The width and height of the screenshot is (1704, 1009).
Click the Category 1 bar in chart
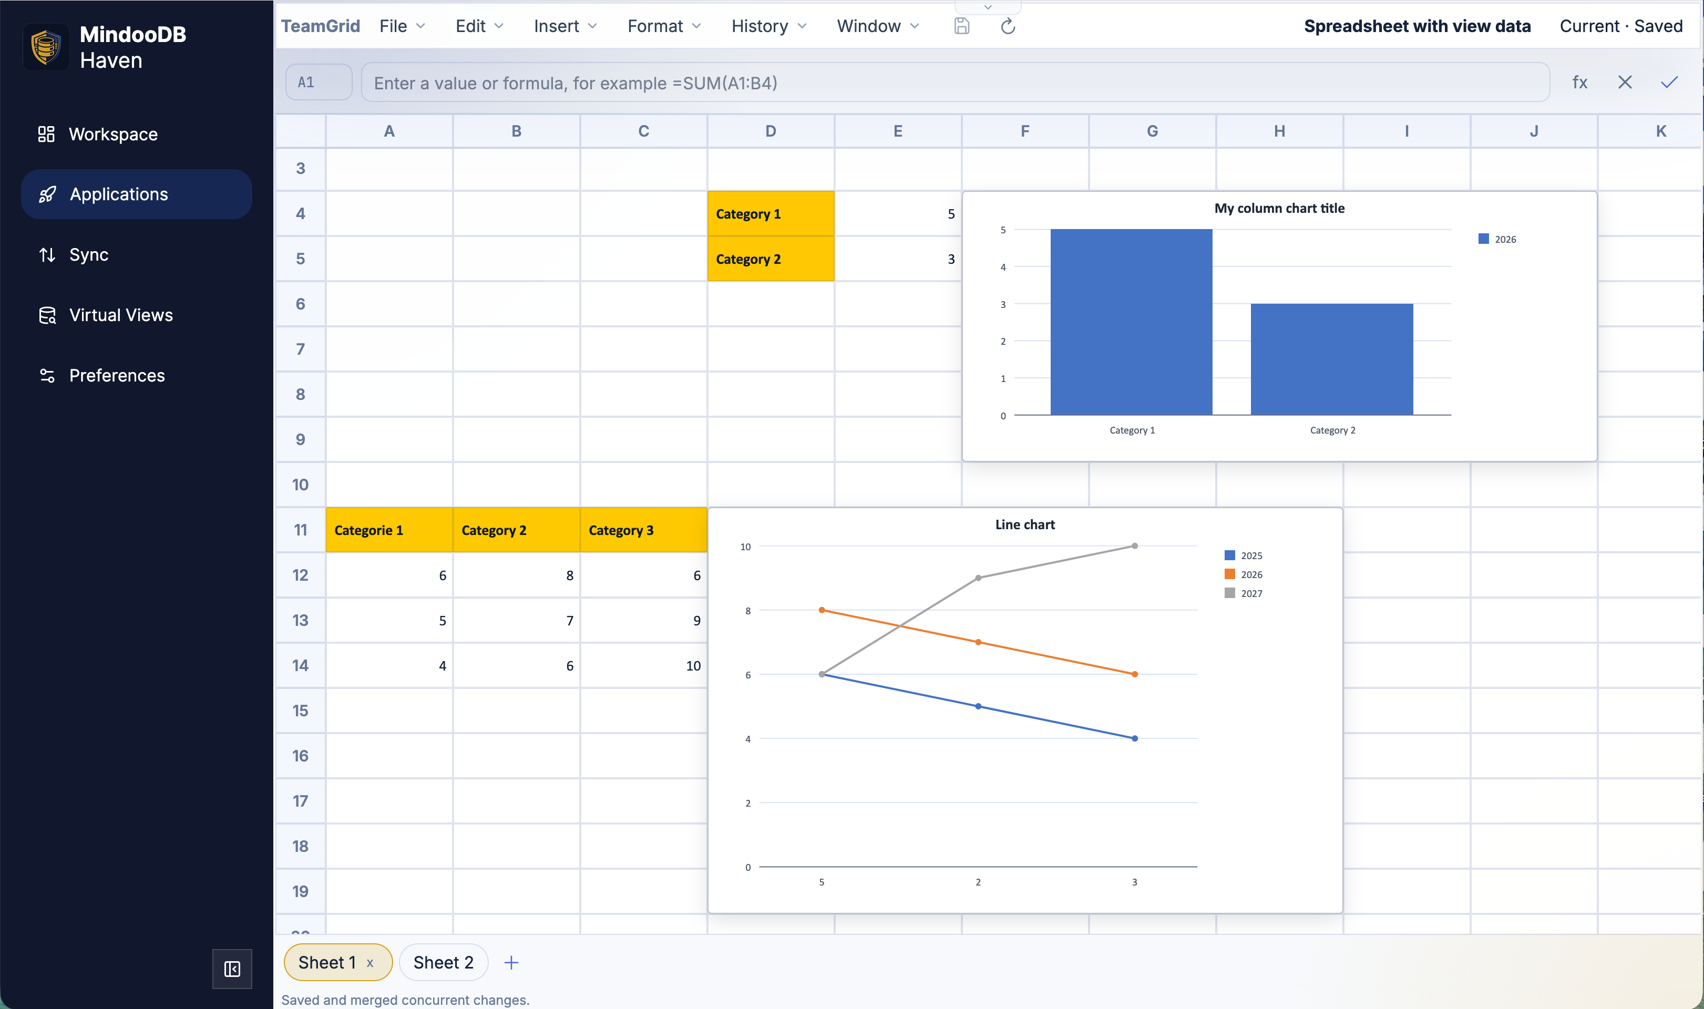point(1131,322)
